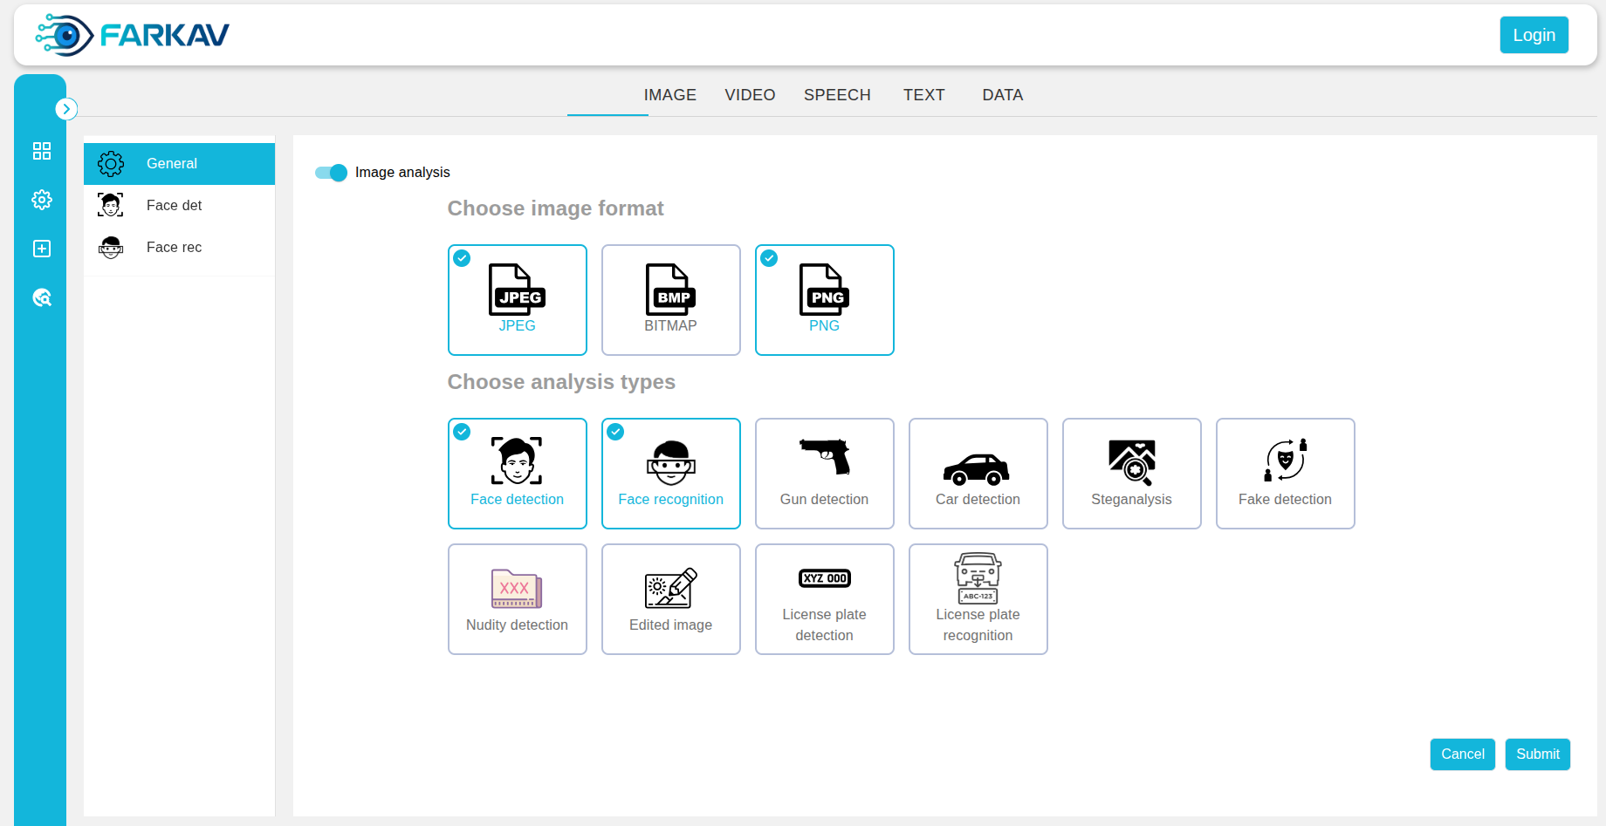Open the SPEECH tab

pos(837,95)
